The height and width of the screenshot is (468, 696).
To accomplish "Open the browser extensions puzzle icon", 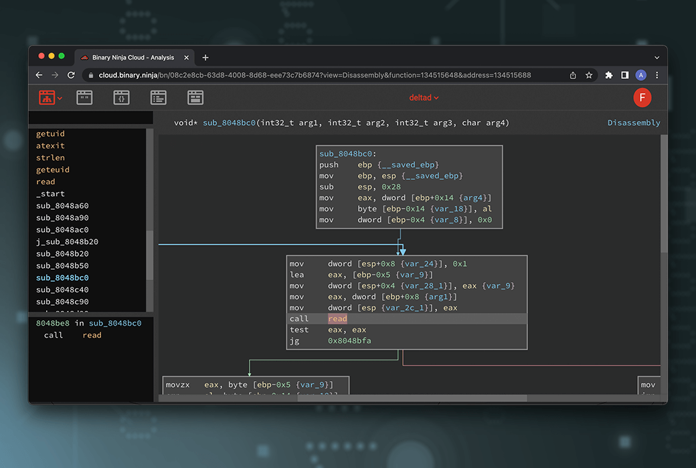I will [x=608, y=76].
